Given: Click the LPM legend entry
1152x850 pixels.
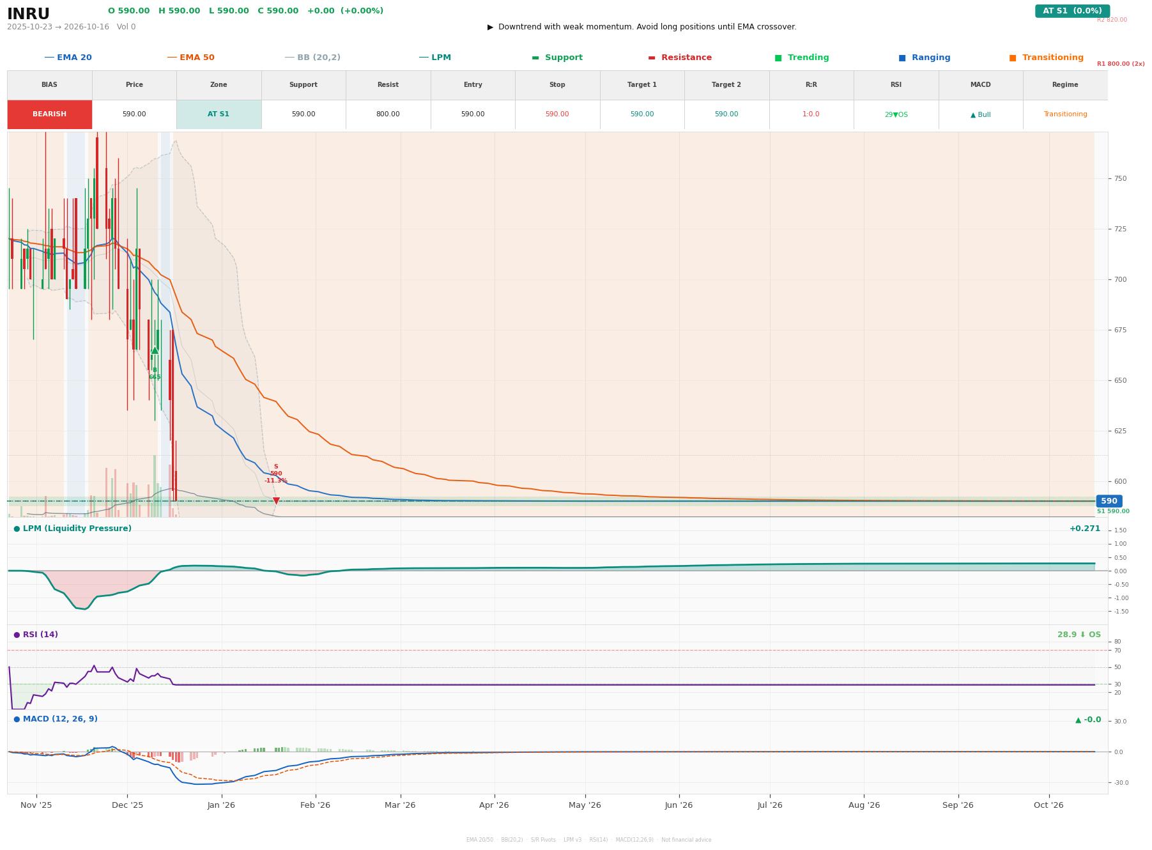Looking at the screenshot, I should point(434,58).
